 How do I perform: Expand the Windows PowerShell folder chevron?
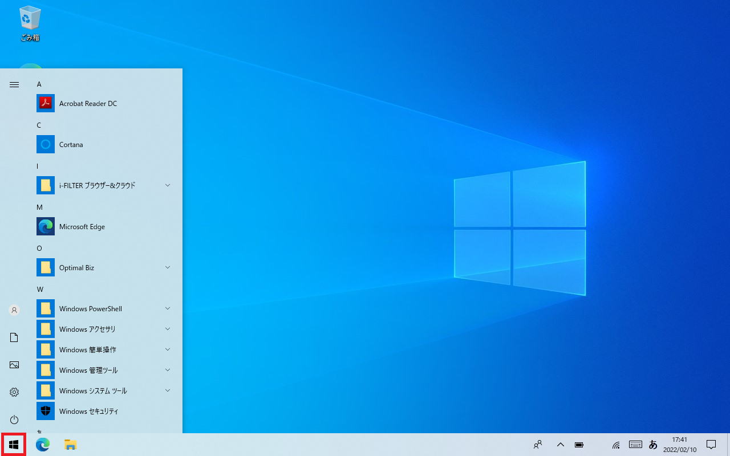(x=168, y=308)
